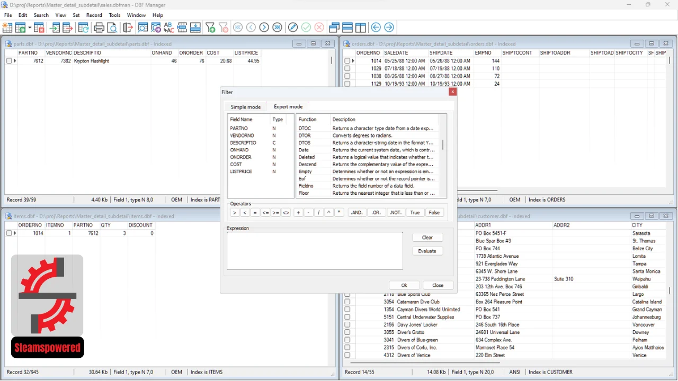The width and height of the screenshot is (678, 381).
Task: Click the Close table icon with red X
Action: point(39,28)
